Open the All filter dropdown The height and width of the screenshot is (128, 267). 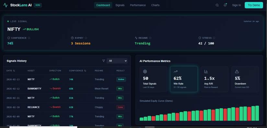click(117, 61)
